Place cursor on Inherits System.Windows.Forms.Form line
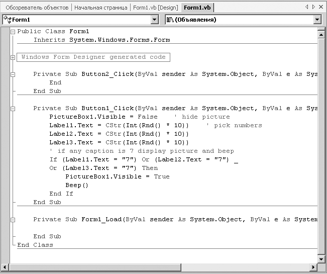Screen dimensions: 327x274 tap(102, 40)
